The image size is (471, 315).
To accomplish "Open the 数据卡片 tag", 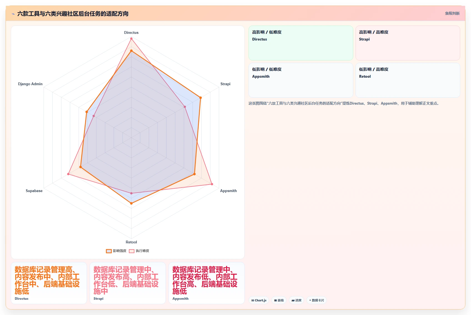I will 317,300.
